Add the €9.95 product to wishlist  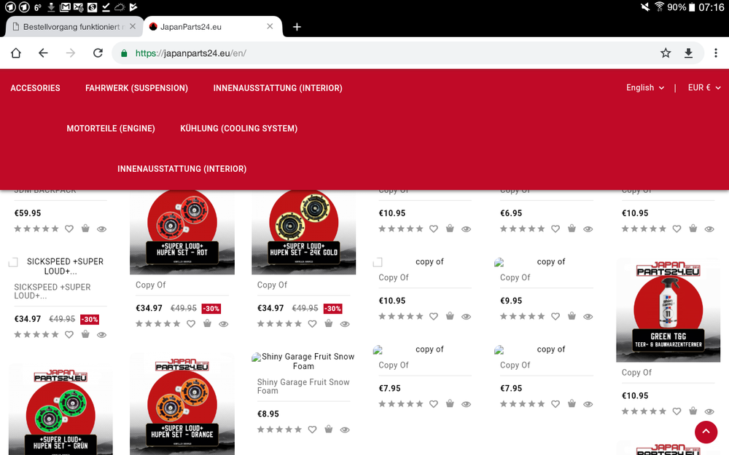click(x=555, y=317)
